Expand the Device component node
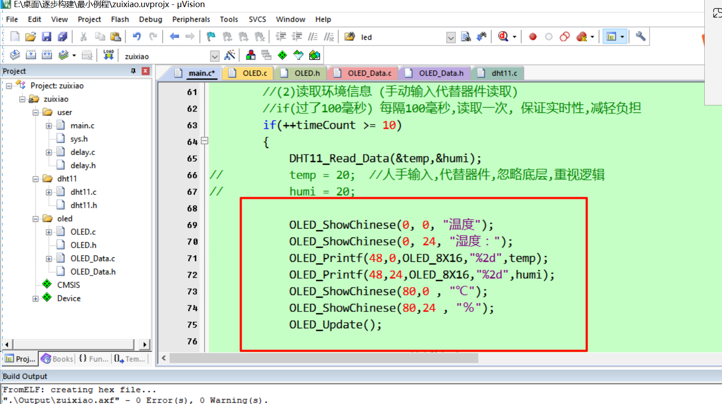722x404 pixels. pos(35,299)
